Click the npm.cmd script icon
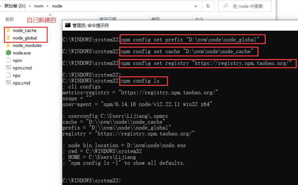This screenshot has height=185, width=298. click(8, 68)
